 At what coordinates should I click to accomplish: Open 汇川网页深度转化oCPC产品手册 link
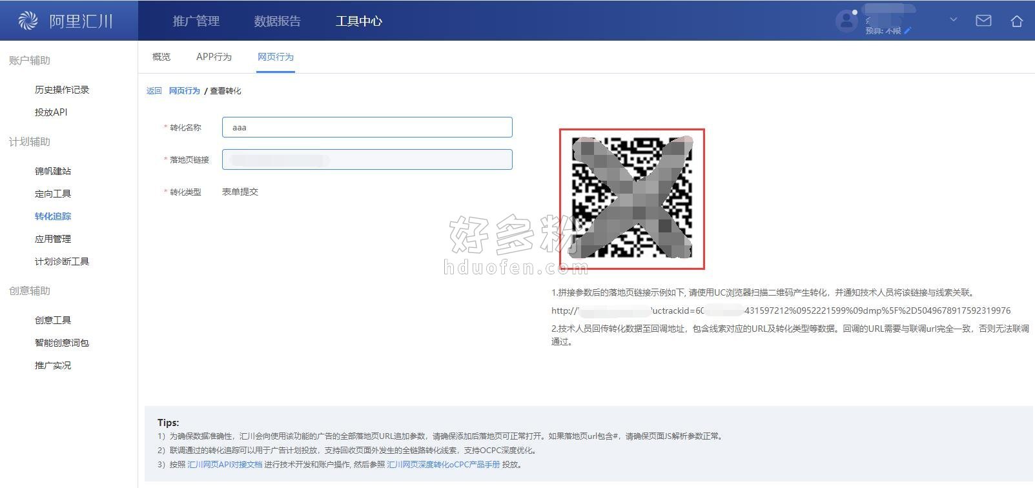tap(444, 465)
